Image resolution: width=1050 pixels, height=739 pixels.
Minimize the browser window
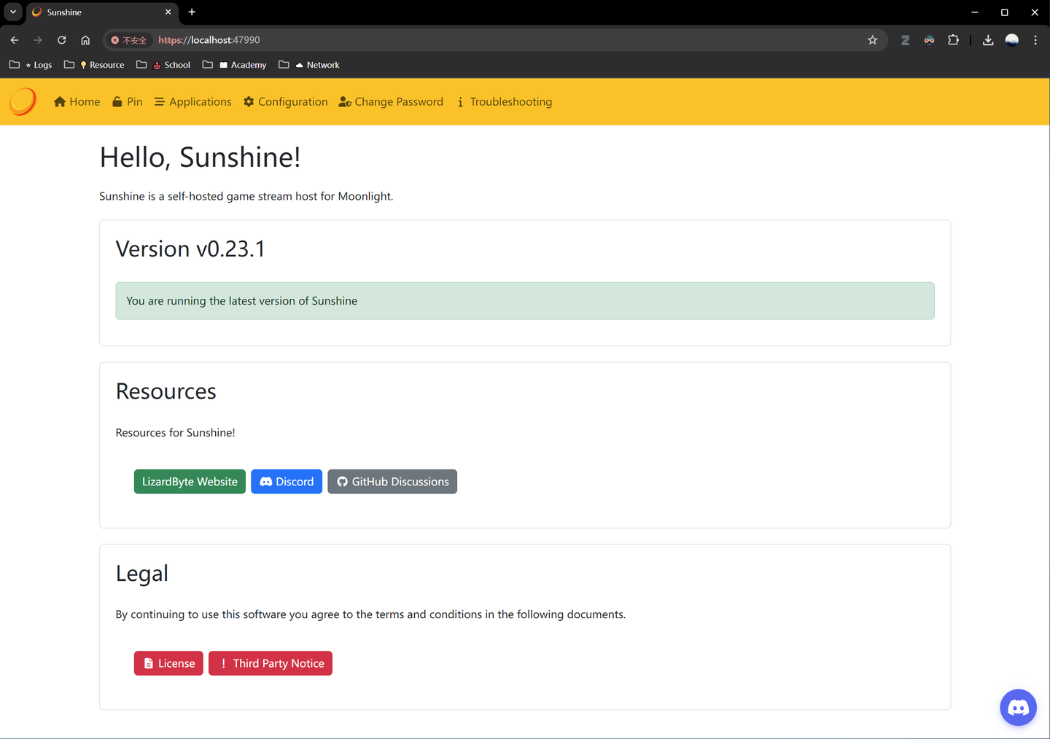coord(974,12)
